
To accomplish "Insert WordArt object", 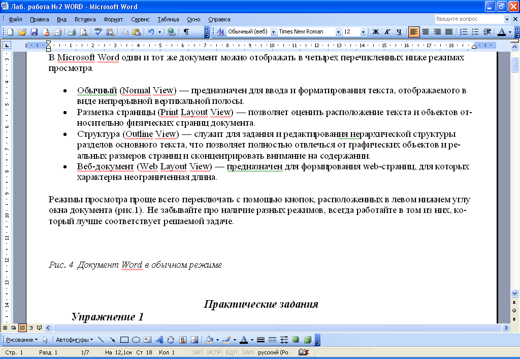I will tap(159, 340).
